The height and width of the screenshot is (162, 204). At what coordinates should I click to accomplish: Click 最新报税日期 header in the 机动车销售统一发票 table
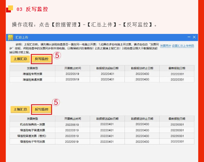point(177,119)
